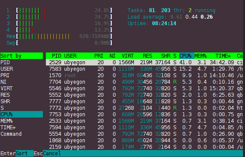Select SHR sort option

pyautogui.click(x=22, y=101)
